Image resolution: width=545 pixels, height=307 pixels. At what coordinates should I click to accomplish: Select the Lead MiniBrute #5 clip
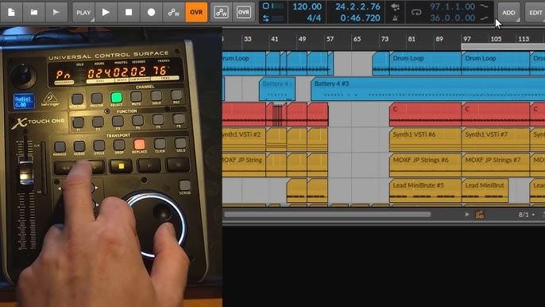click(426, 190)
